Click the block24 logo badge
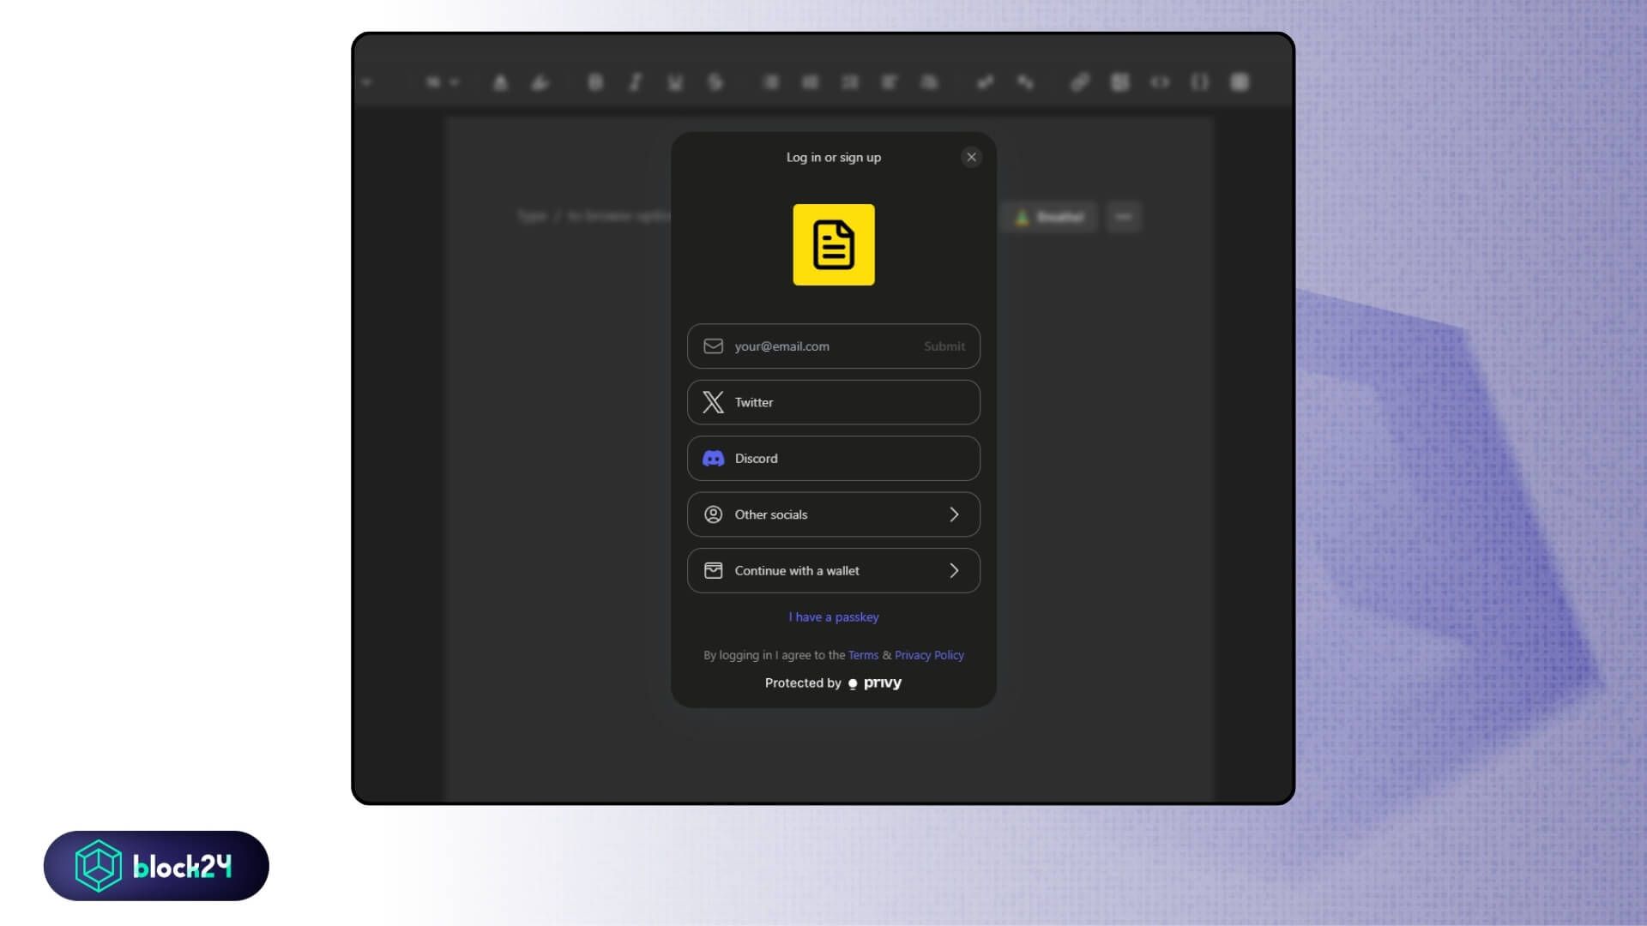The height and width of the screenshot is (926, 1647). click(156, 866)
